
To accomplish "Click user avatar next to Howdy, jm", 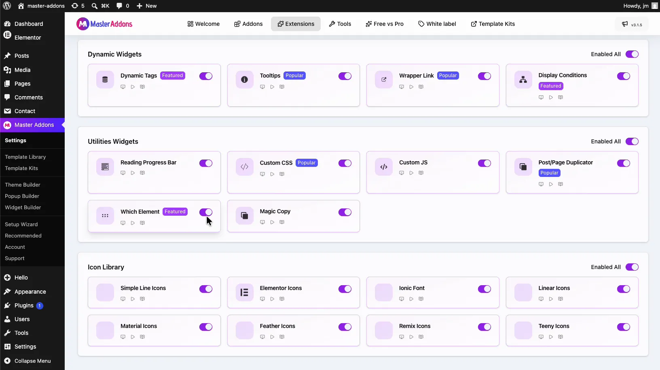I will click(x=655, y=6).
